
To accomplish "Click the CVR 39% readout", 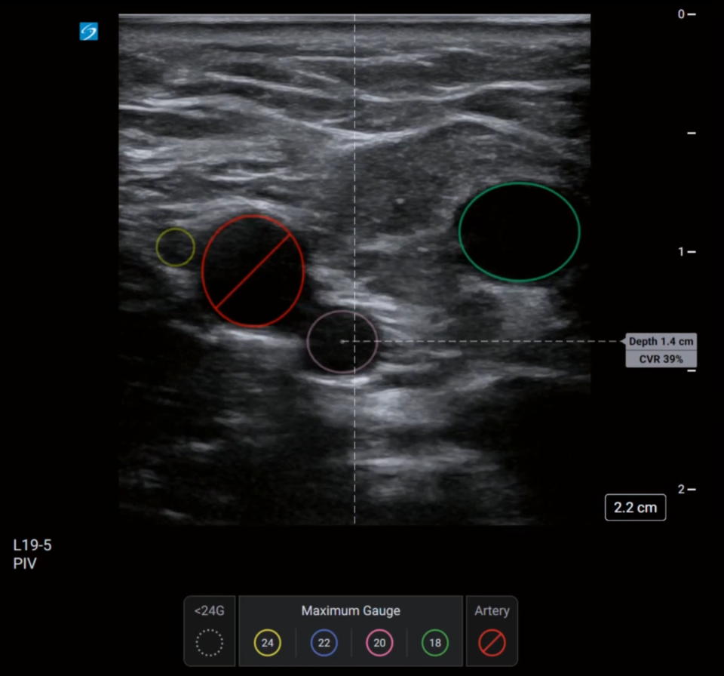I will click(661, 359).
